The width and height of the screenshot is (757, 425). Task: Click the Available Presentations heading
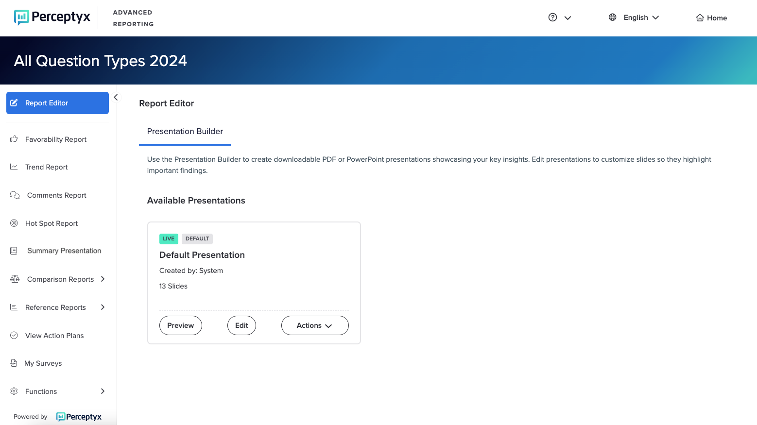point(196,201)
